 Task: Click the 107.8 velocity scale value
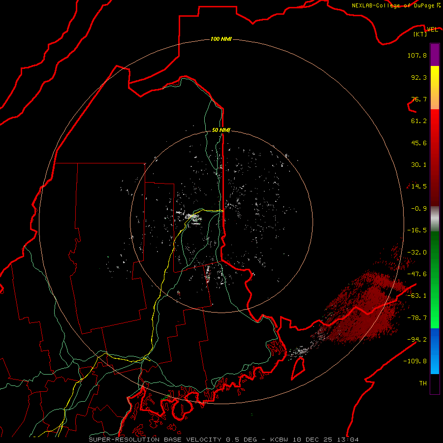(x=417, y=55)
